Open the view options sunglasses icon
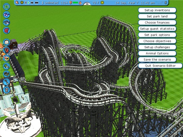 tap(6, 14)
